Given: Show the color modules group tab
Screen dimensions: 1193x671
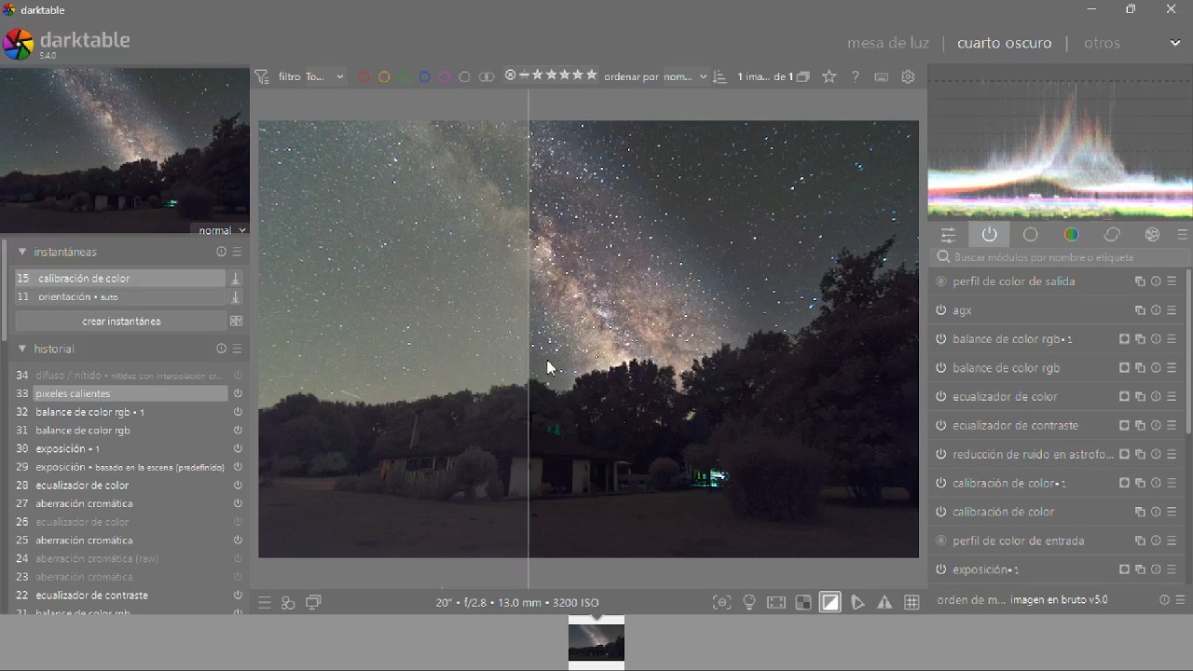Looking at the screenshot, I should [x=1072, y=235].
